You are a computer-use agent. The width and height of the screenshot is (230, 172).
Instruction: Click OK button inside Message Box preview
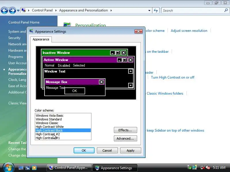75,91
